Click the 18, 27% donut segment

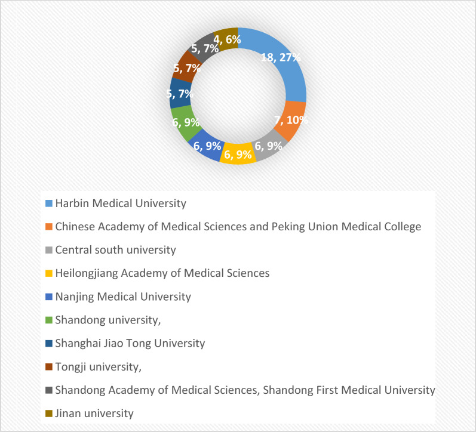(287, 65)
